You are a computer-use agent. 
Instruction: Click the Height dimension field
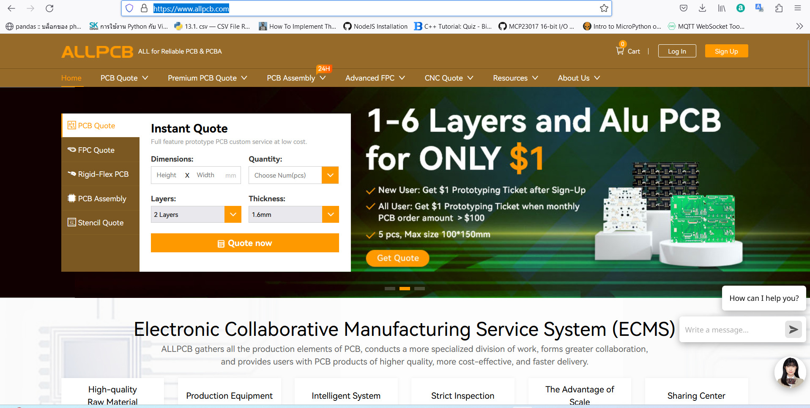pyautogui.click(x=167, y=175)
